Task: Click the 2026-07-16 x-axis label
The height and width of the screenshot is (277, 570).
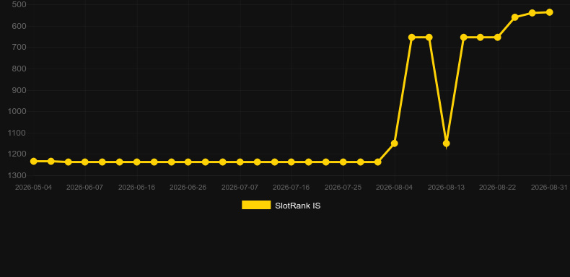Action: [291, 188]
